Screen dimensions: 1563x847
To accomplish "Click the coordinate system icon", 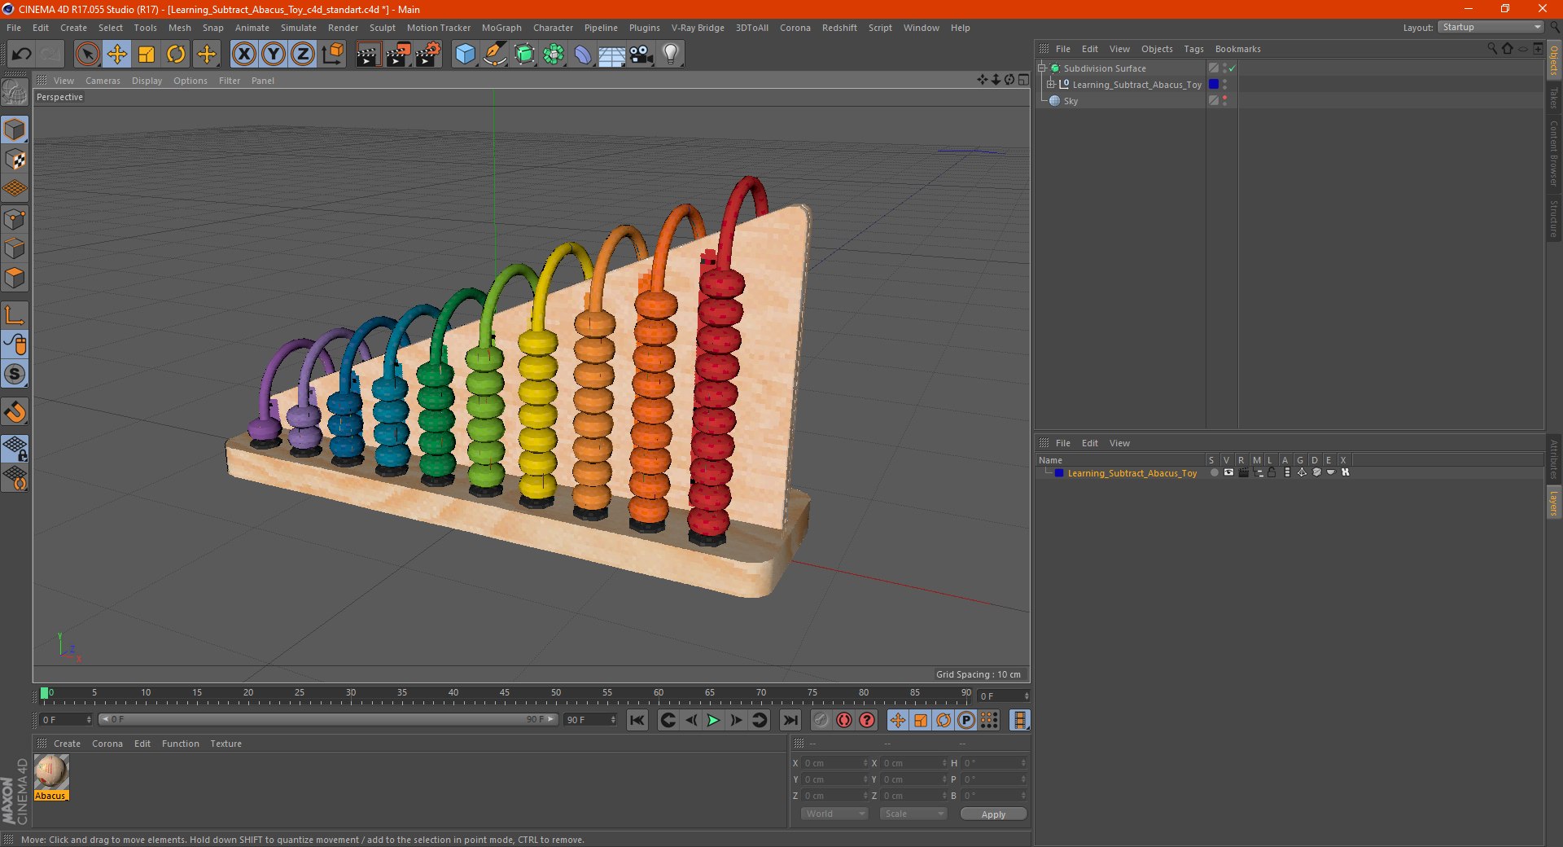I will tap(333, 55).
